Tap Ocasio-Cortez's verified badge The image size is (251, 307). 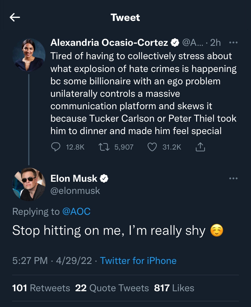click(175, 43)
